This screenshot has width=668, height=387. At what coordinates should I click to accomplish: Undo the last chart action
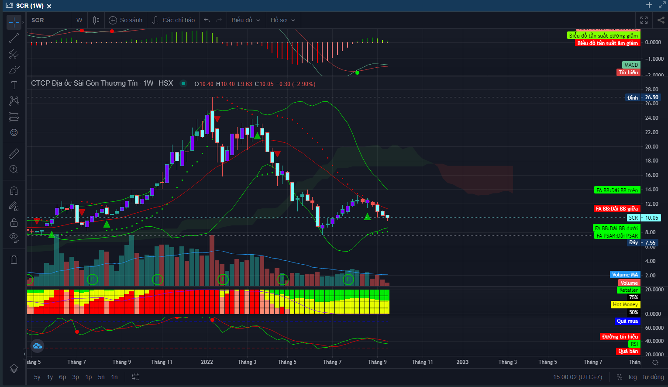coord(207,20)
